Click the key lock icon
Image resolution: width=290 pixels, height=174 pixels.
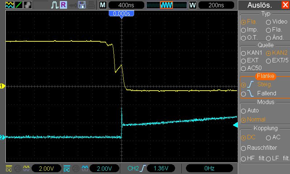coord(73,5)
